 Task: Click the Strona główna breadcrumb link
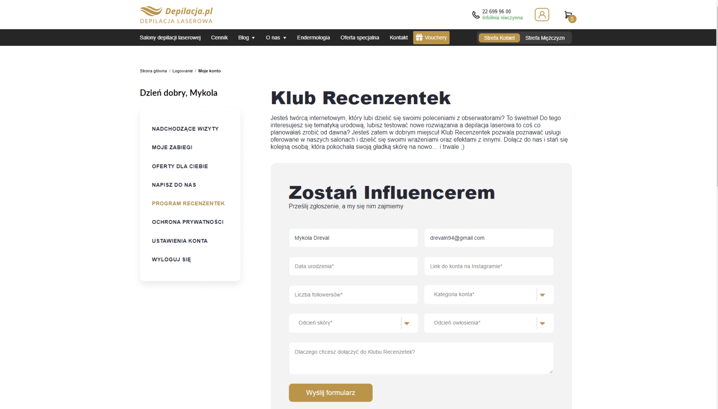click(153, 71)
